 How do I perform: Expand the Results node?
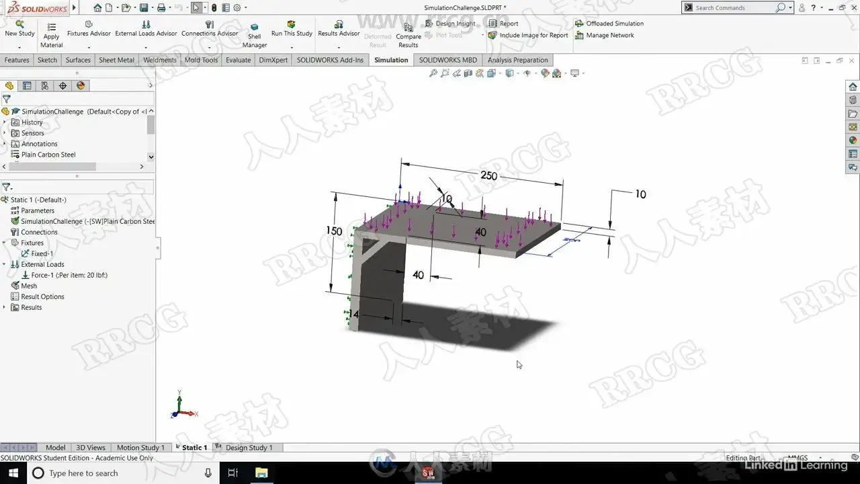click(x=4, y=307)
